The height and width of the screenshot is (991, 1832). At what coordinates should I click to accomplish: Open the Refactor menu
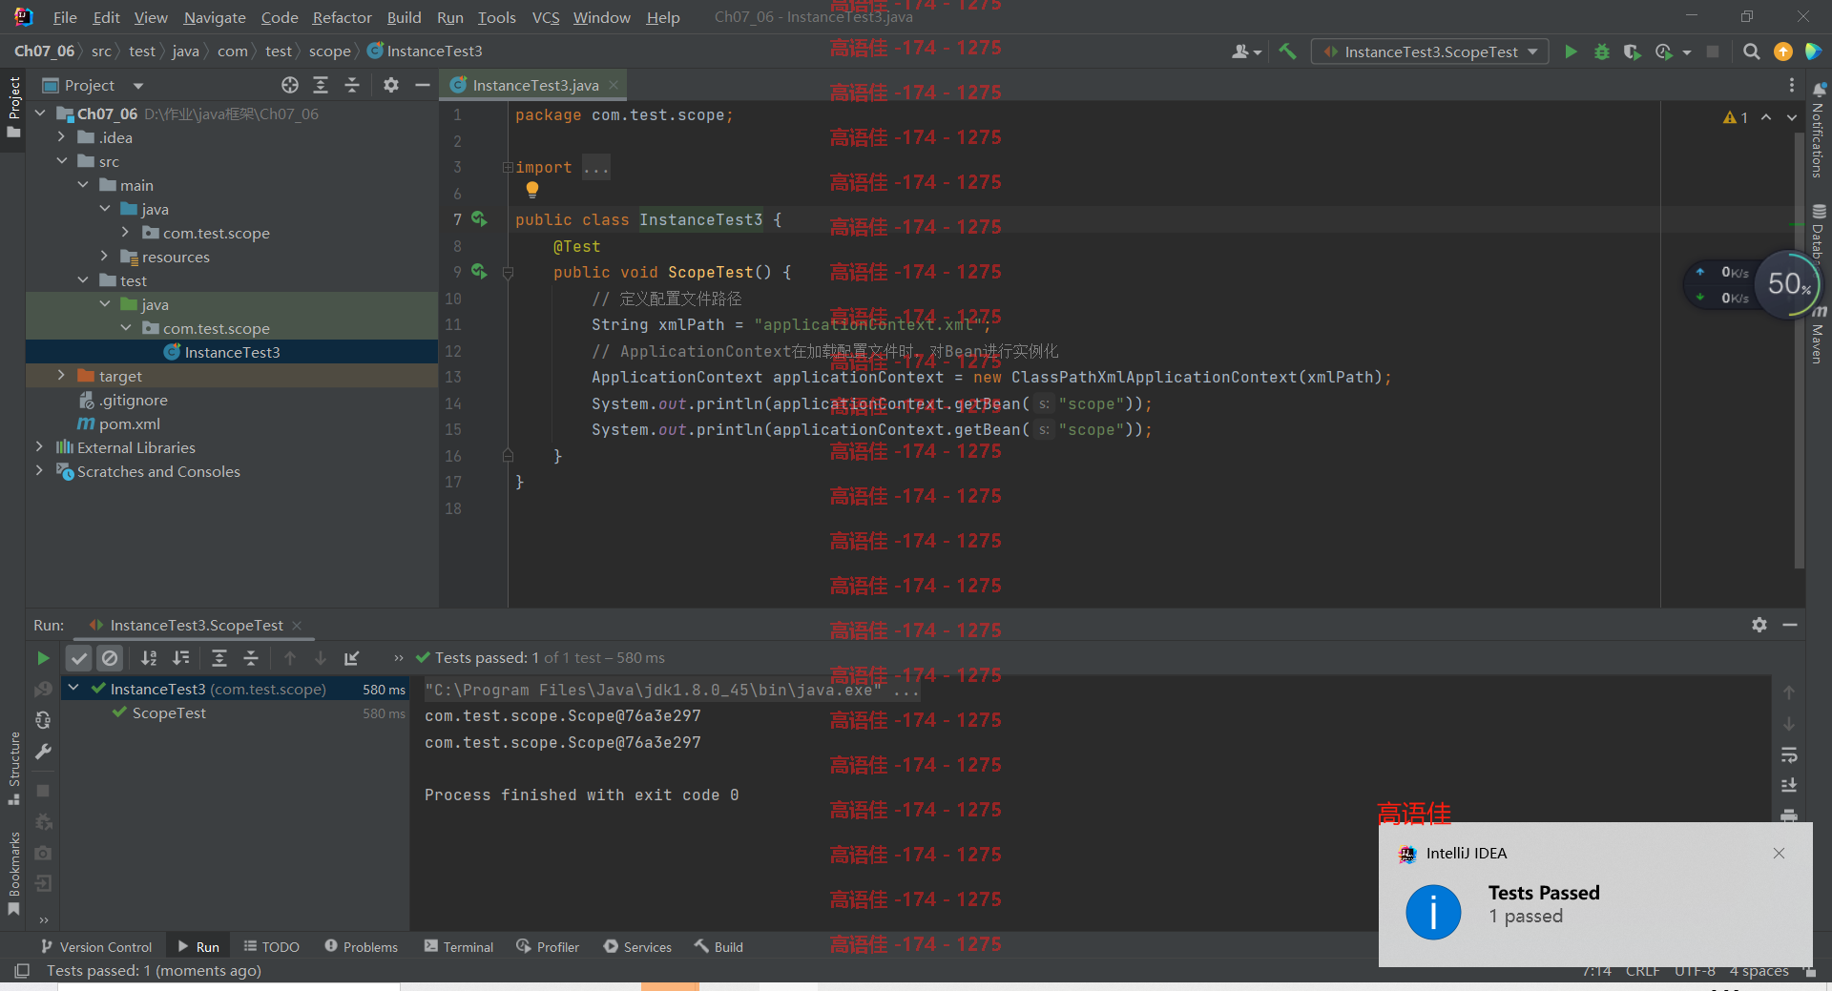(342, 17)
